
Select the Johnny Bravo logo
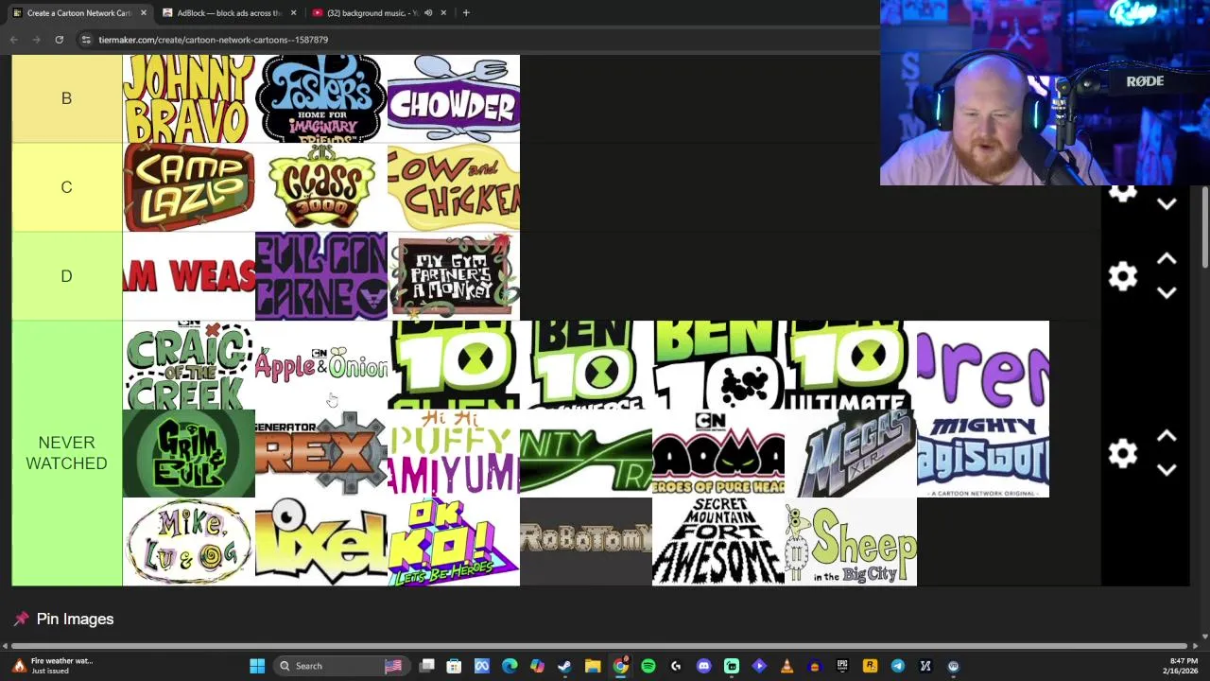[189, 98]
